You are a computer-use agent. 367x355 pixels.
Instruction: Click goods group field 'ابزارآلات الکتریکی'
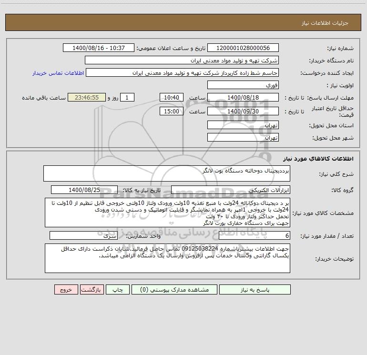click(x=231, y=190)
